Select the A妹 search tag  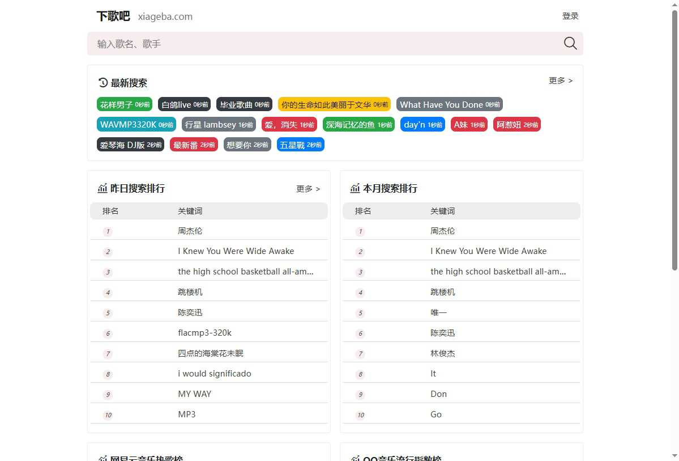point(469,125)
